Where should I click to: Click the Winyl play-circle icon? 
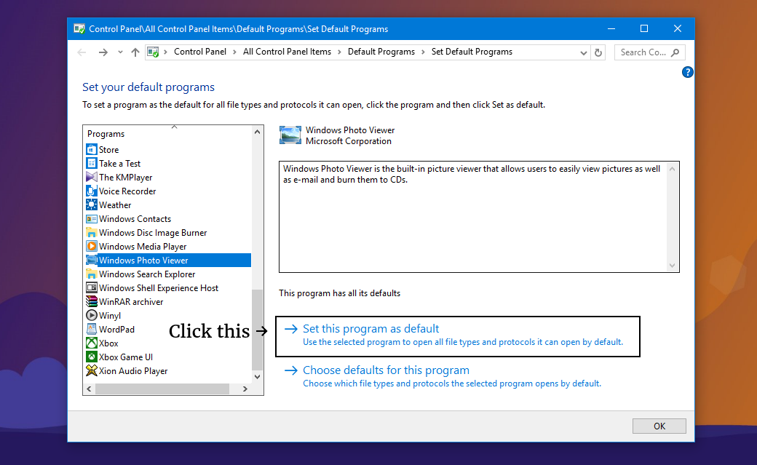pyautogui.click(x=91, y=315)
